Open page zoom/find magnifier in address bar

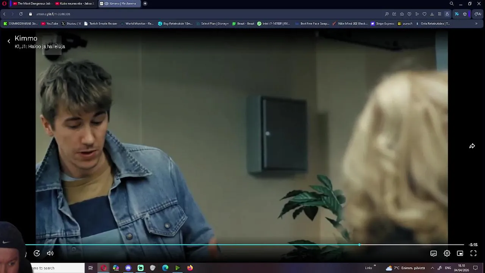[x=386, y=14]
